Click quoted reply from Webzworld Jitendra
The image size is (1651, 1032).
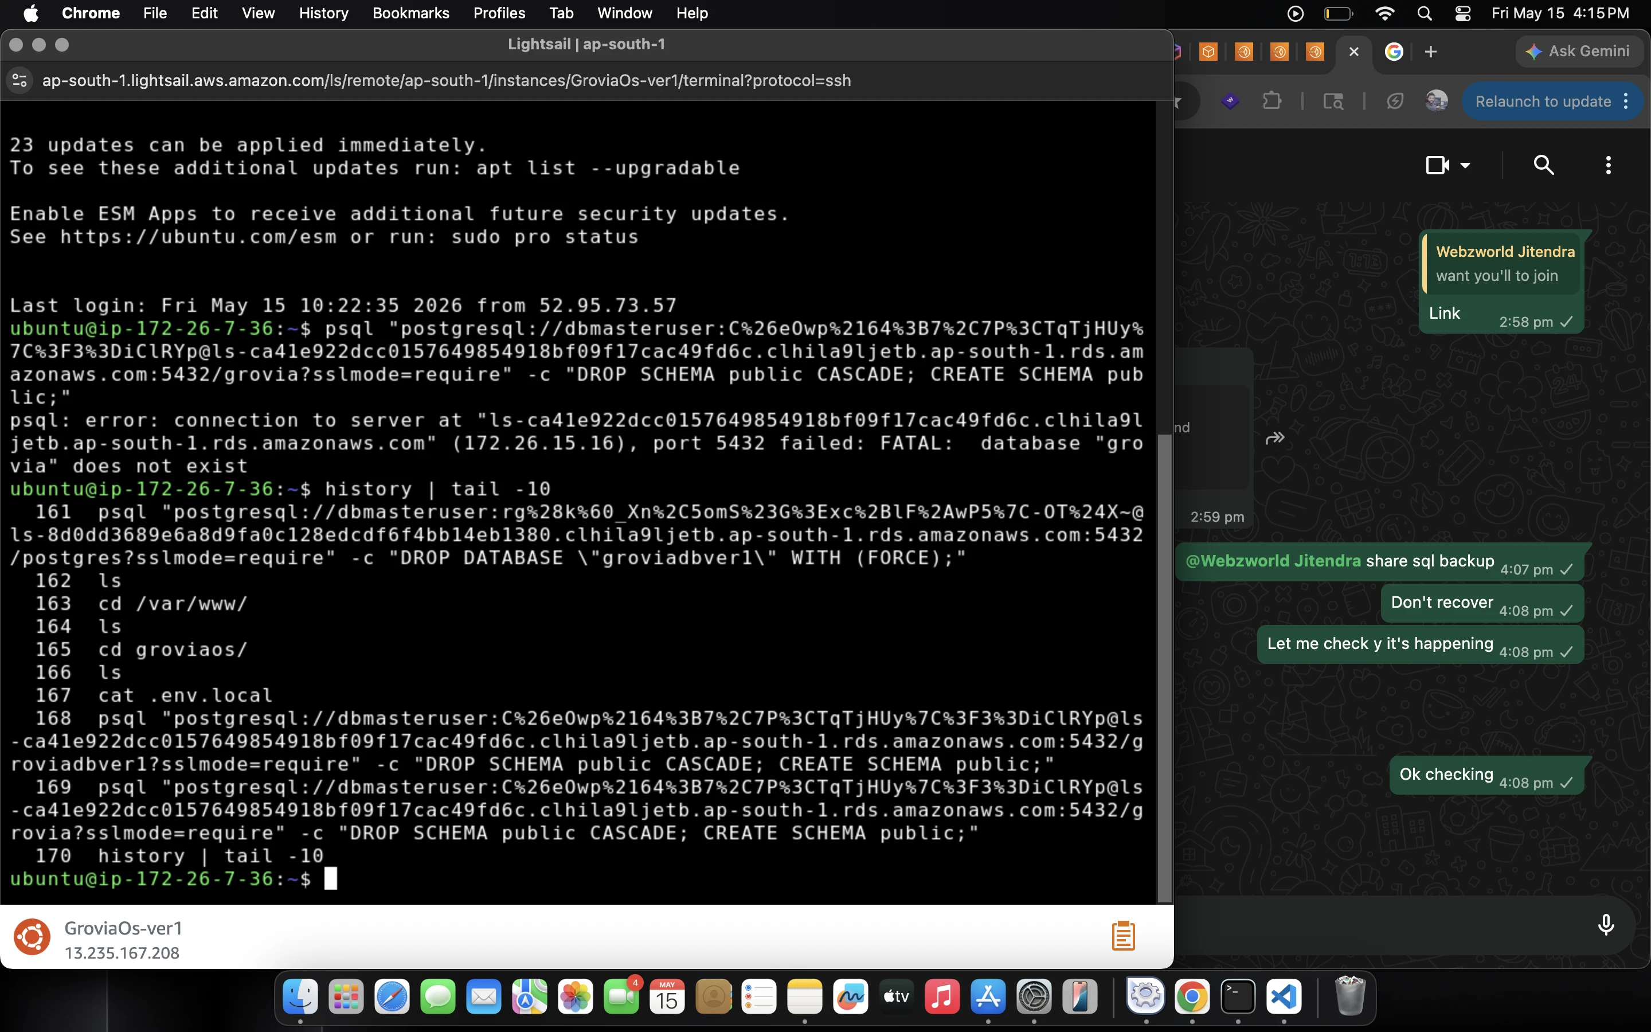[x=1501, y=264]
